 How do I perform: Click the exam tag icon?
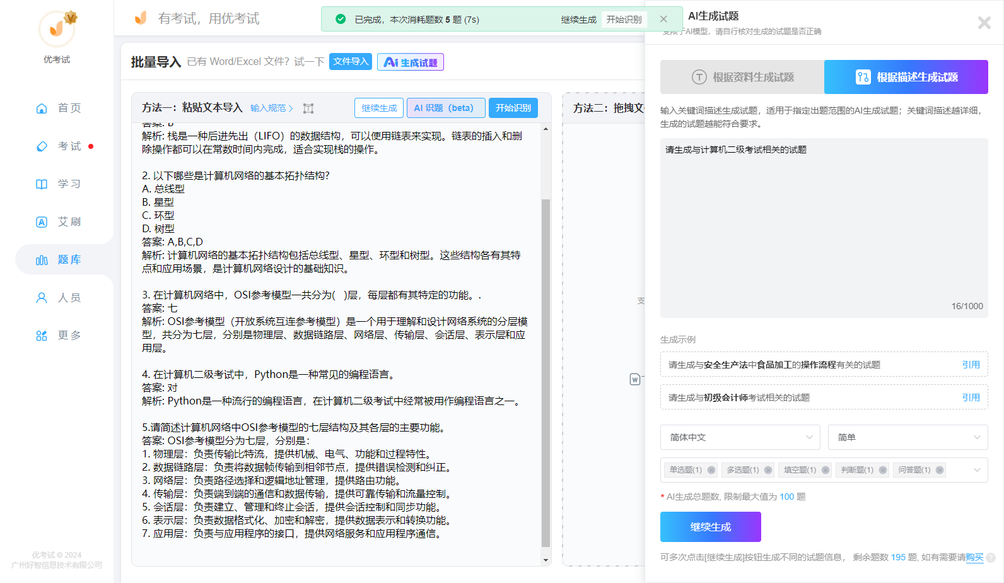point(42,146)
